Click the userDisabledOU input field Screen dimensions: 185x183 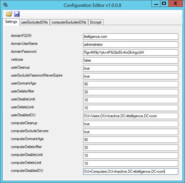click(131, 116)
